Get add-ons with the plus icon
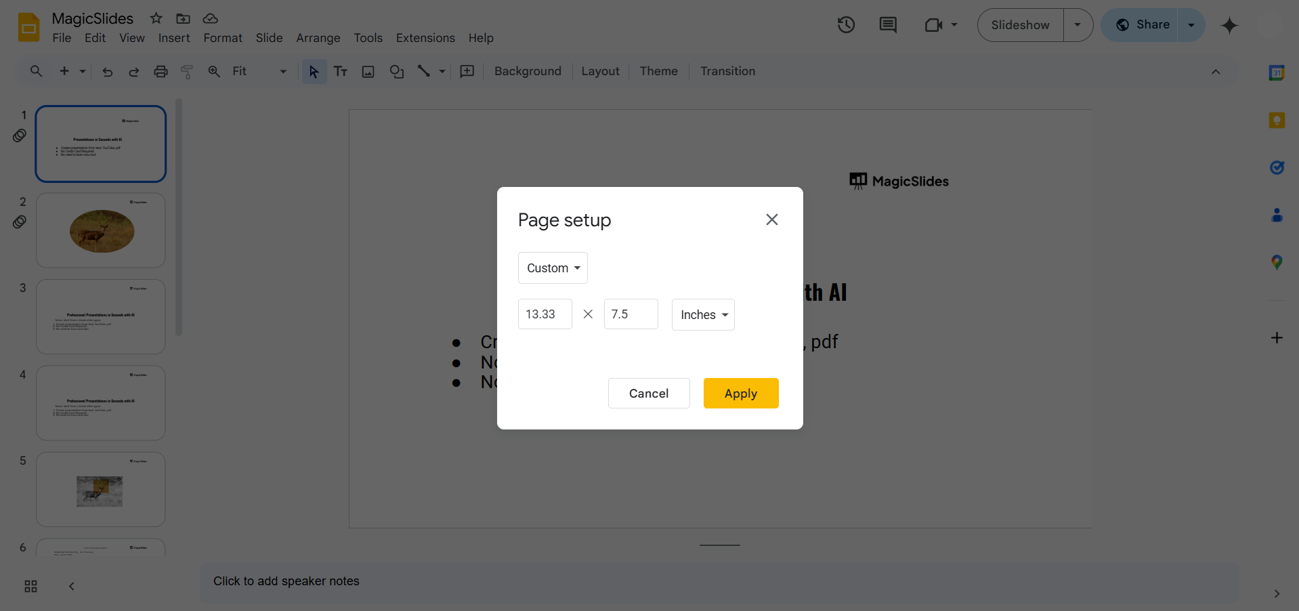 click(x=1277, y=338)
